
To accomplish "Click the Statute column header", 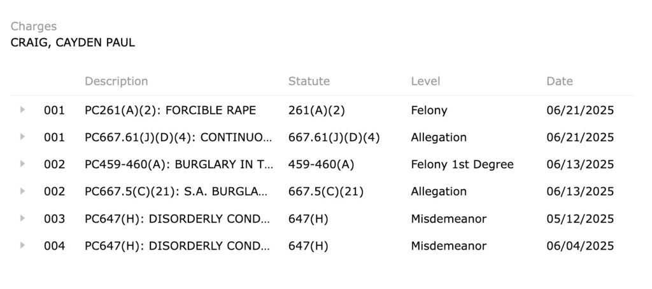I will pyautogui.click(x=309, y=81).
